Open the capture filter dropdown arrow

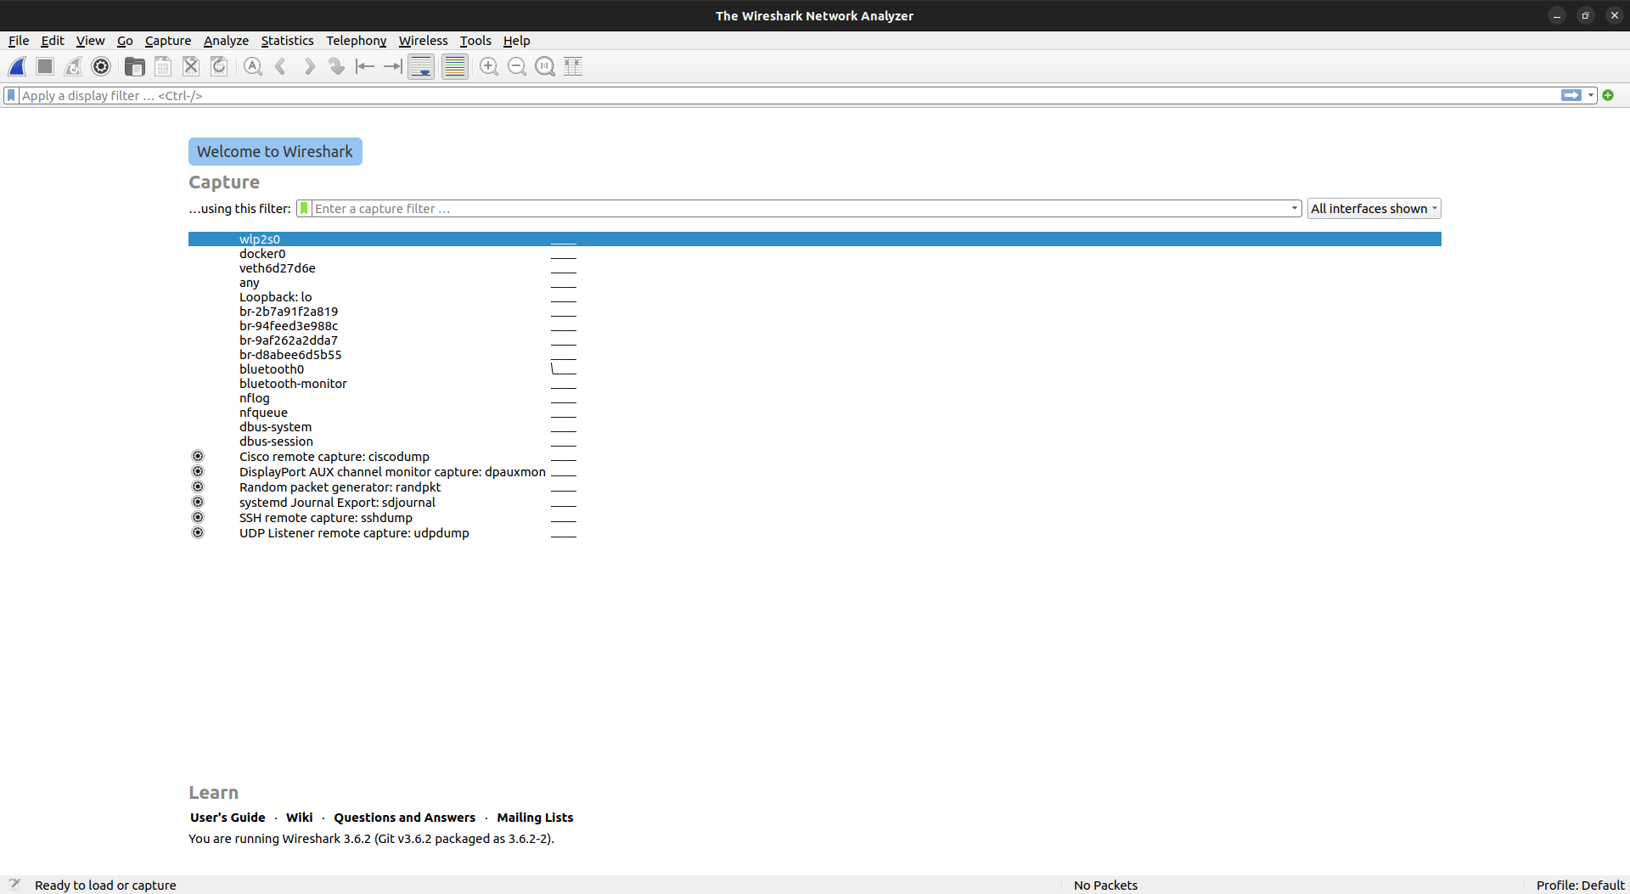[1294, 208]
